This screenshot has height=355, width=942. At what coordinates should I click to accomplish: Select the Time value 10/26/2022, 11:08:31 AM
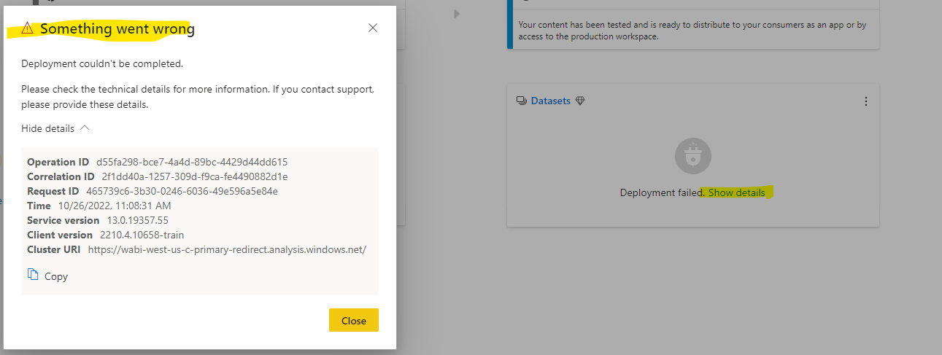click(x=115, y=206)
